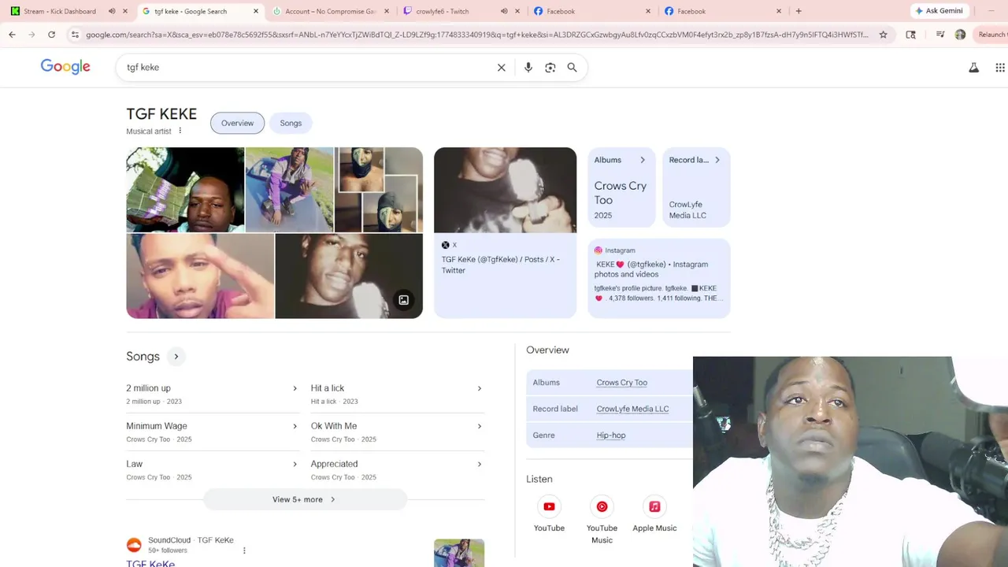Open photo of man with cash stacks
The height and width of the screenshot is (567, 1008).
click(185, 190)
